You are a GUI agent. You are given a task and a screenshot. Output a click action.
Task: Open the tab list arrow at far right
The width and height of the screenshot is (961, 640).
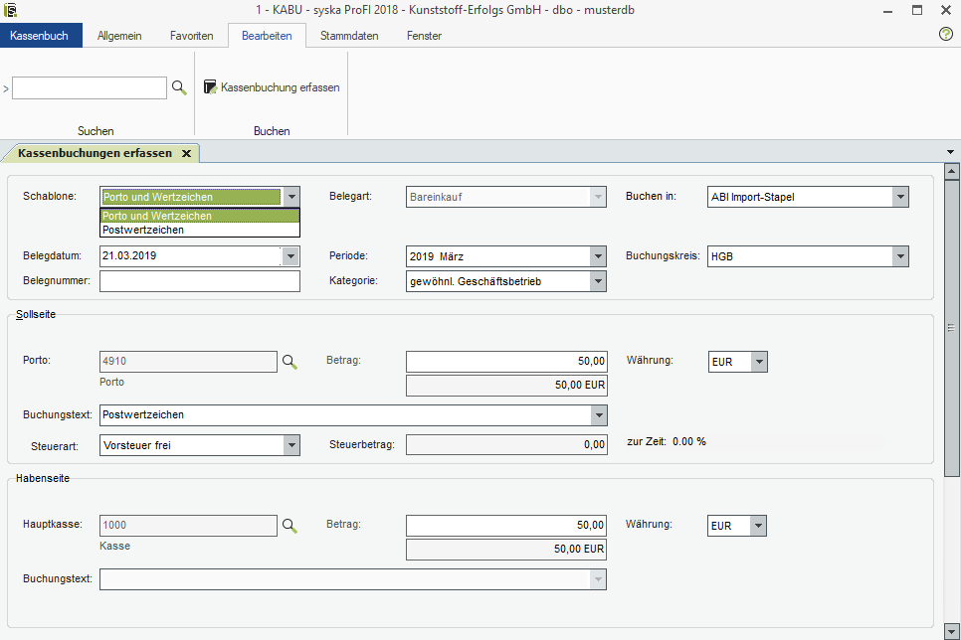950,152
